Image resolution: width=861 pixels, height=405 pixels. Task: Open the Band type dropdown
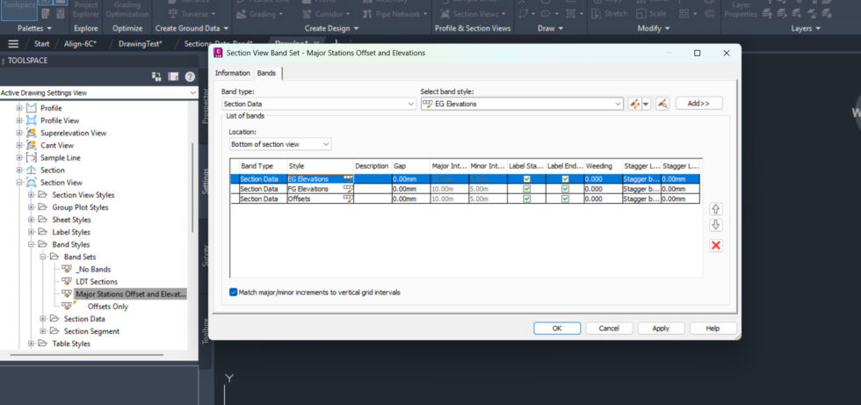318,104
